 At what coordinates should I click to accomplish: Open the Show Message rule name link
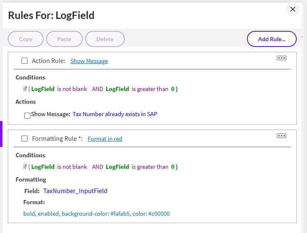89,61
